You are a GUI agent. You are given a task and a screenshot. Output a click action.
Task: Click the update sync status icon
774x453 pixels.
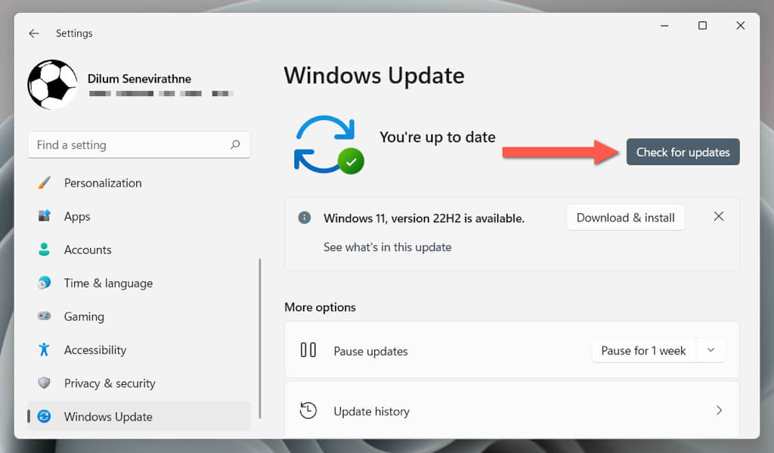tap(329, 144)
